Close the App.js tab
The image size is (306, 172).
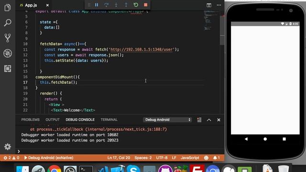pyautogui.click(x=47, y=5)
